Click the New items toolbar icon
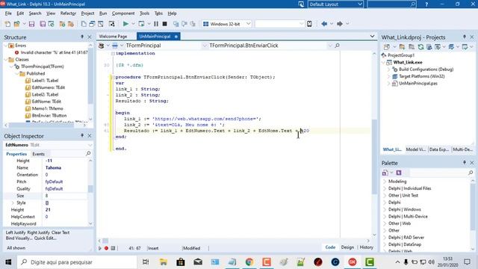Screen dimensions: 478x269 [x=7, y=24]
